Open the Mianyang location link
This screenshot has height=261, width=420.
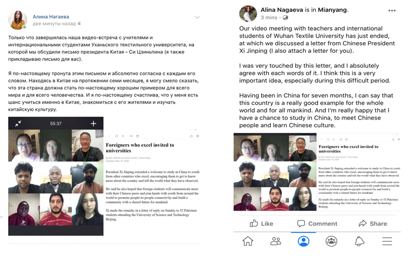333,10
